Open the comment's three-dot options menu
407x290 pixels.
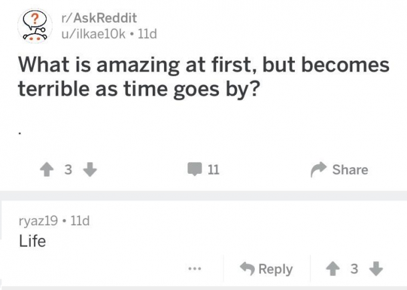tap(194, 269)
